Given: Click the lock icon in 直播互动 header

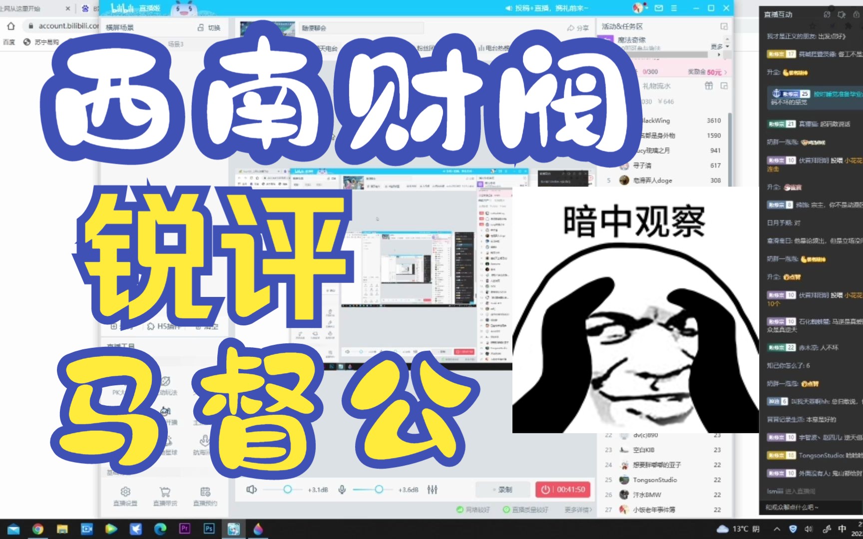Looking at the screenshot, I should pyautogui.click(x=857, y=14).
